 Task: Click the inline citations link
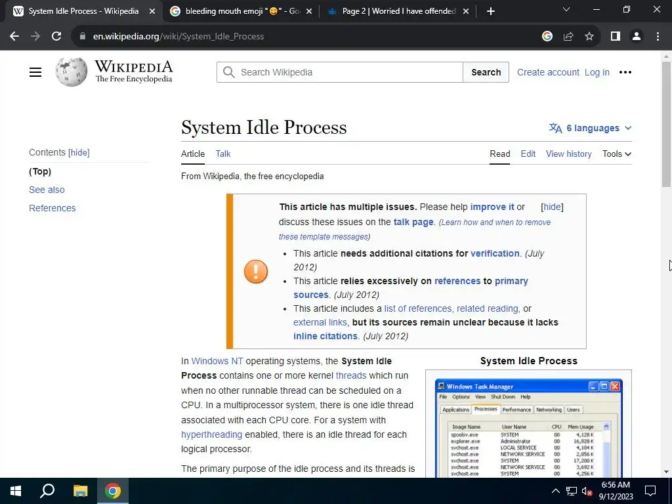point(325,336)
